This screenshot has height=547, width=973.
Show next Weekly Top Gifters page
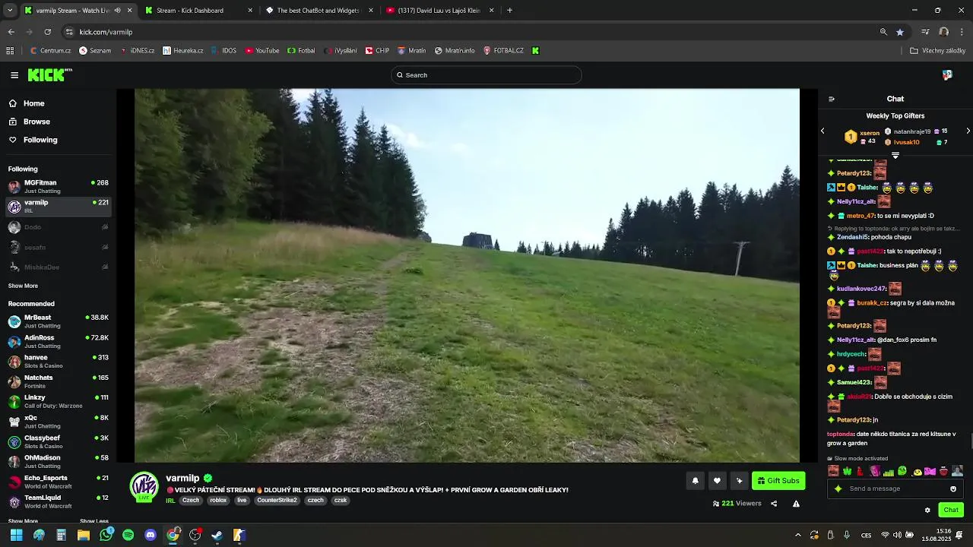tap(968, 131)
